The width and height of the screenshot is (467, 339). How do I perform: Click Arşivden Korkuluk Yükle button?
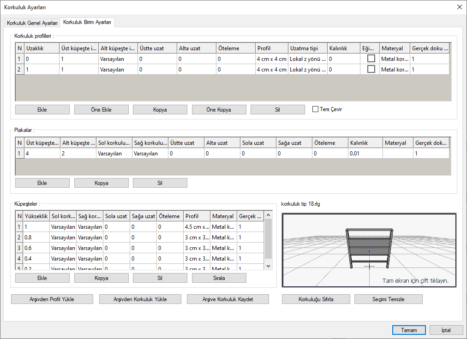tap(140, 299)
